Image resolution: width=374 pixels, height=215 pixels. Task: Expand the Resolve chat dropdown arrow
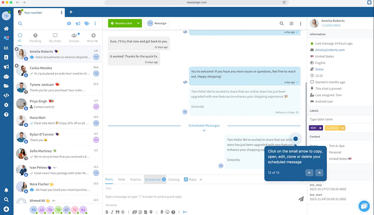(138, 23)
